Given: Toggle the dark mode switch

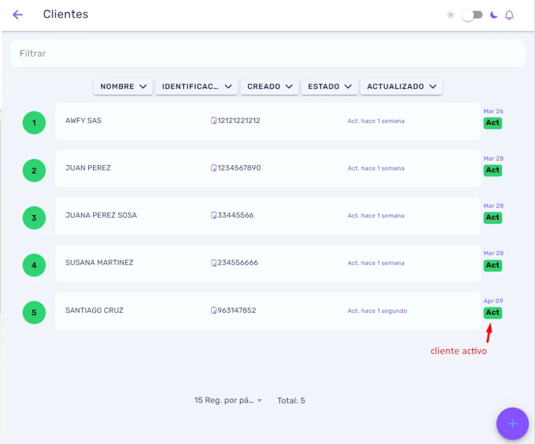Looking at the screenshot, I should tap(472, 15).
